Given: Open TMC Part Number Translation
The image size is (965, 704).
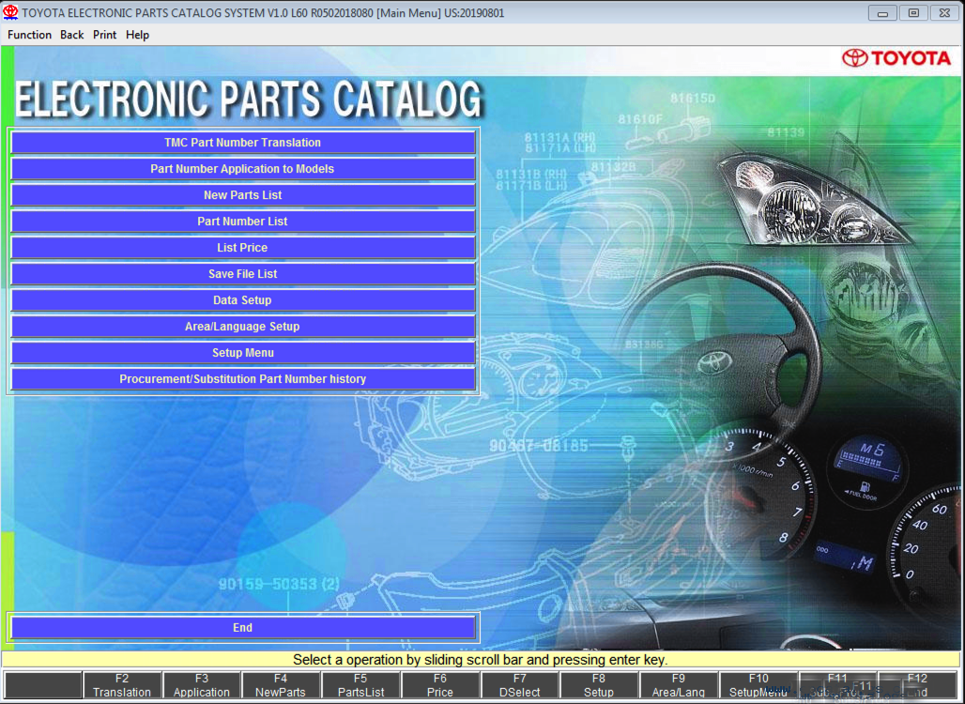Looking at the screenshot, I should [x=242, y=142].
